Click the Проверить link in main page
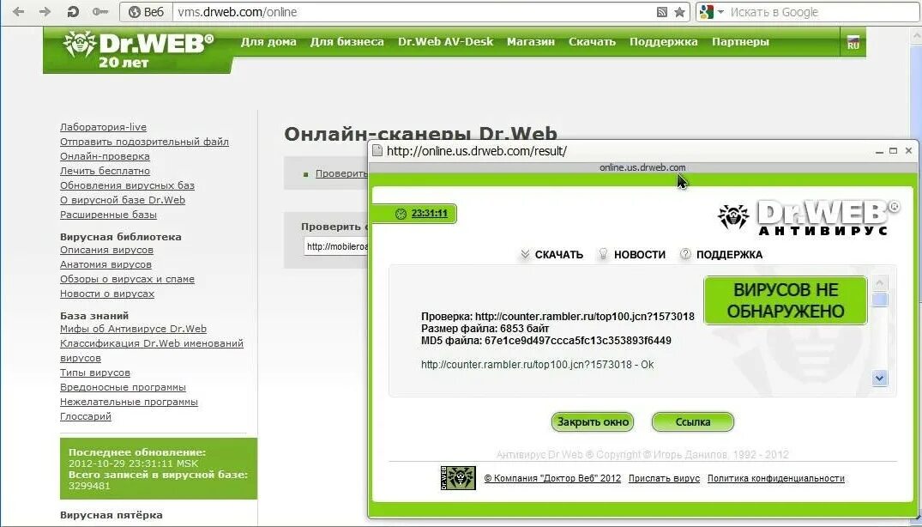This screenshot has width=922, height=527. 341,173
